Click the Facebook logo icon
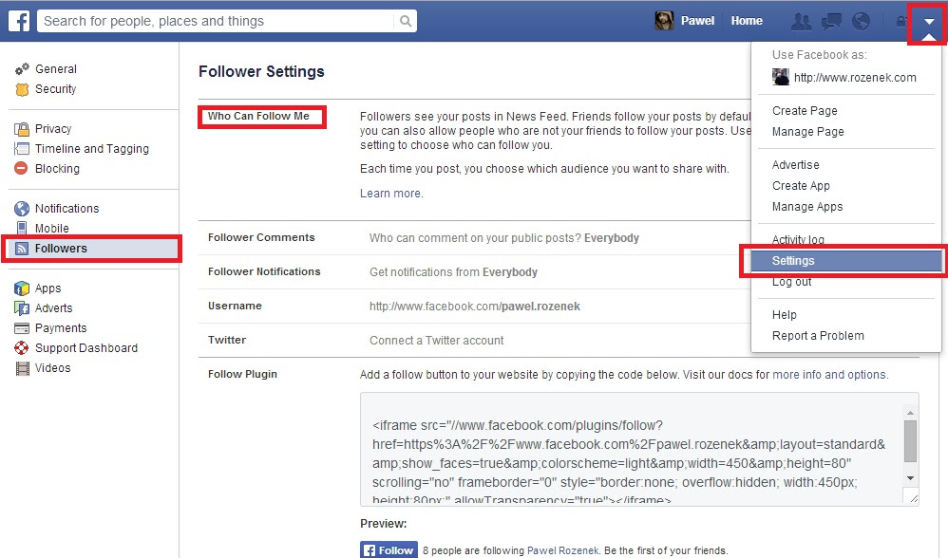This screenshot has width=948, height=558. pos(19,21)
